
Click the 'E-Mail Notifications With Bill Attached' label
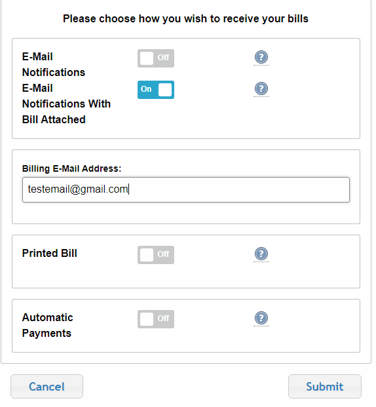point(67,105)
